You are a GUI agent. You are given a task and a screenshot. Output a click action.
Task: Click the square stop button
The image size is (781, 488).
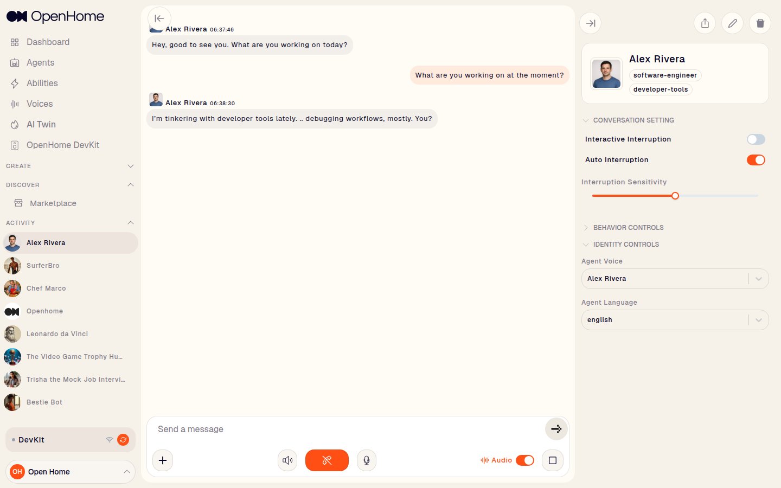click(553, 460)
